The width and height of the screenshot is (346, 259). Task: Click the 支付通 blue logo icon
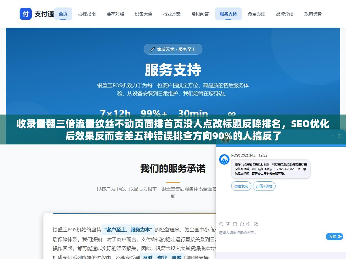pos(26,14)
